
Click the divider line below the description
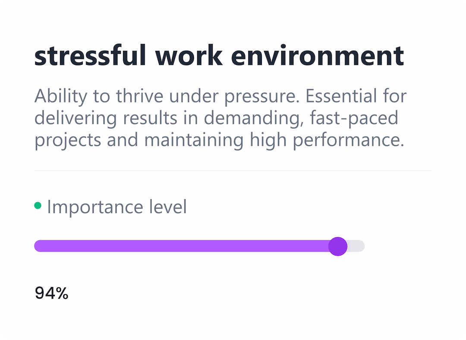(x=233, y=170)
